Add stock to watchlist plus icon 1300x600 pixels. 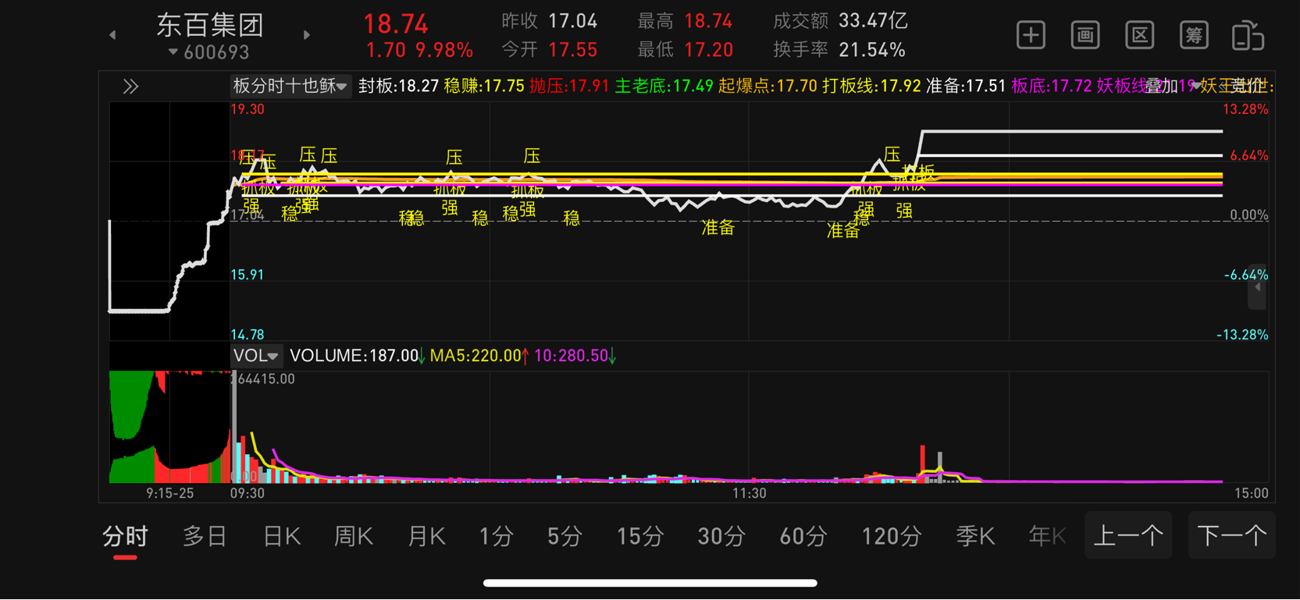point(1031,35)
